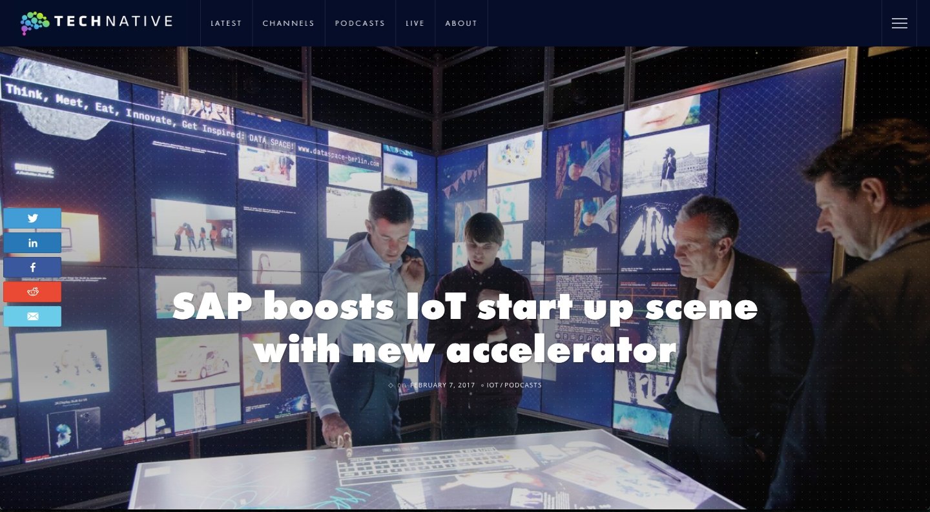930x512 pixels.
Task: Share this post on LinkedIn
Action: click(32, 243)
